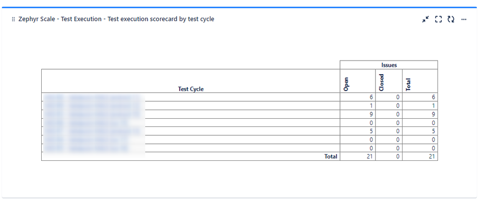Open the third test cycle row link
The image size is (484, 203).
coord(93,114)
